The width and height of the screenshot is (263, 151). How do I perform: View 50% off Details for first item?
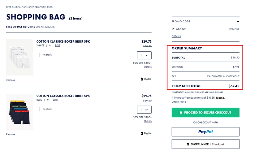point(148,67)
